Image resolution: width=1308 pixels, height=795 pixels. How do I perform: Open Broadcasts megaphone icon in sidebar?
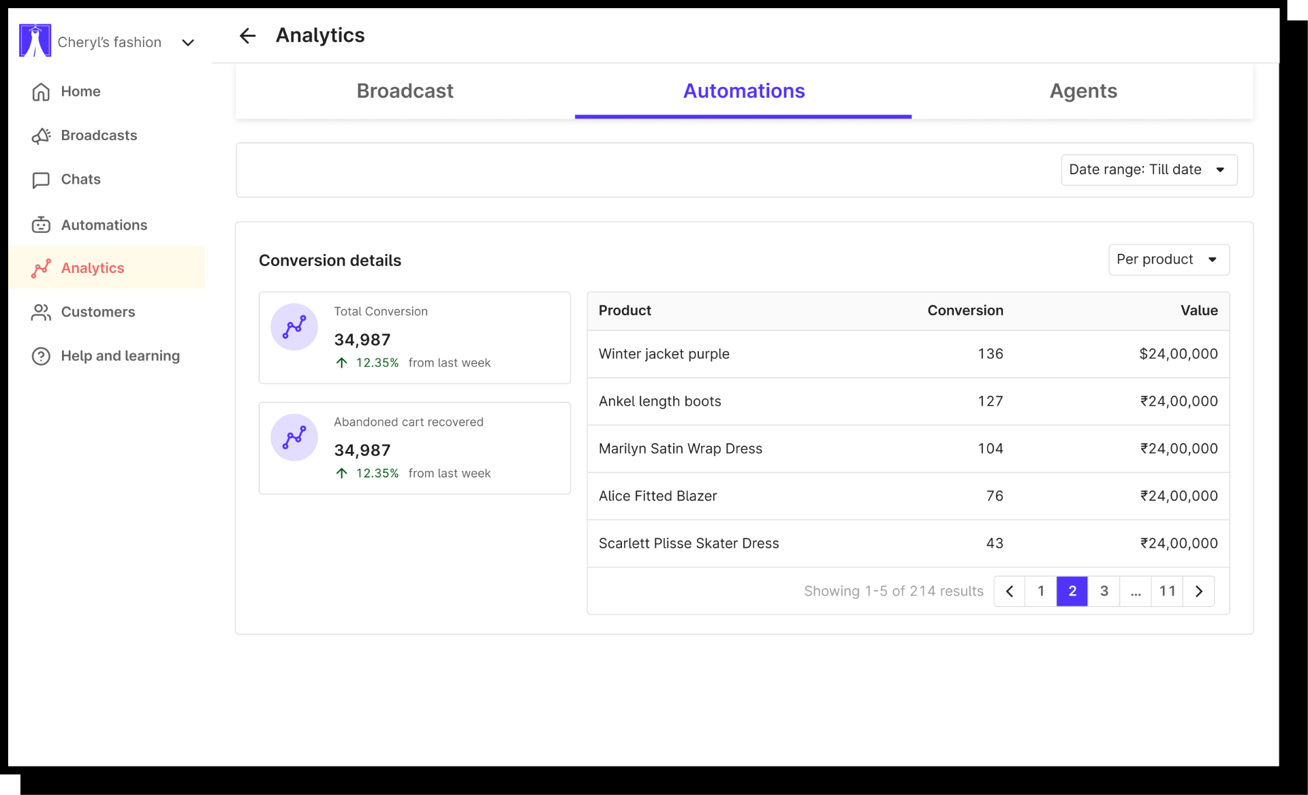tap(41, 136)
